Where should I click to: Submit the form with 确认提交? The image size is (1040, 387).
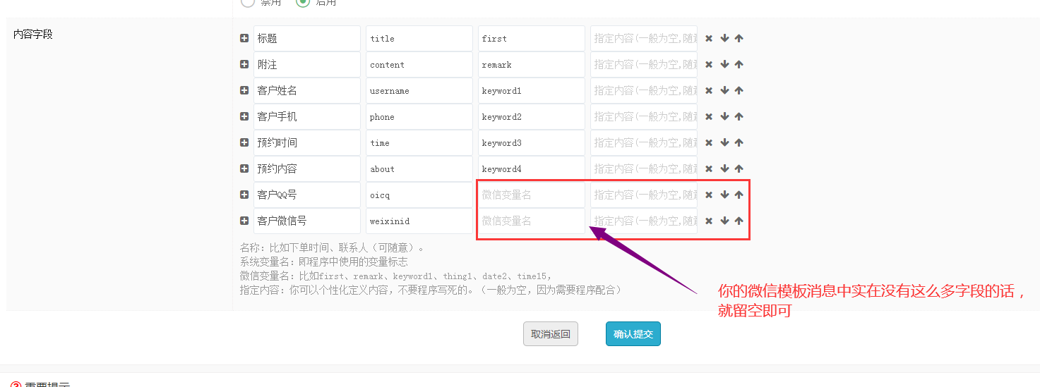tap(633, 334)
